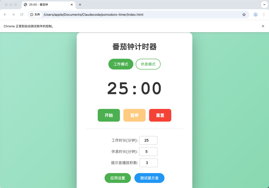Screen dimensions: 269x188
Task: Select the 25:00 - 番茄钟 browser tab
Action: (45, 5)
